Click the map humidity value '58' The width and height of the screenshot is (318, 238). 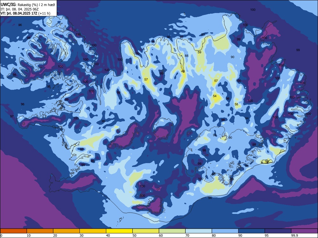[x=236, y=104]
